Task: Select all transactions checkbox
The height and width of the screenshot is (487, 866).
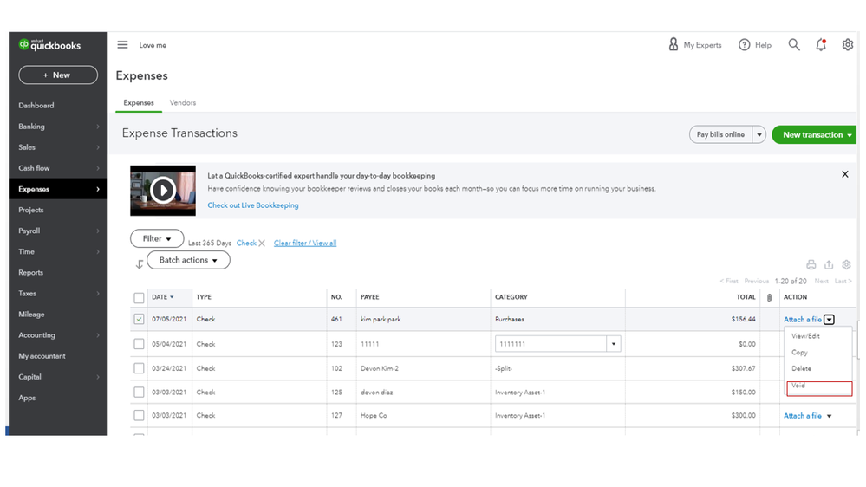Action: (139, 298)
